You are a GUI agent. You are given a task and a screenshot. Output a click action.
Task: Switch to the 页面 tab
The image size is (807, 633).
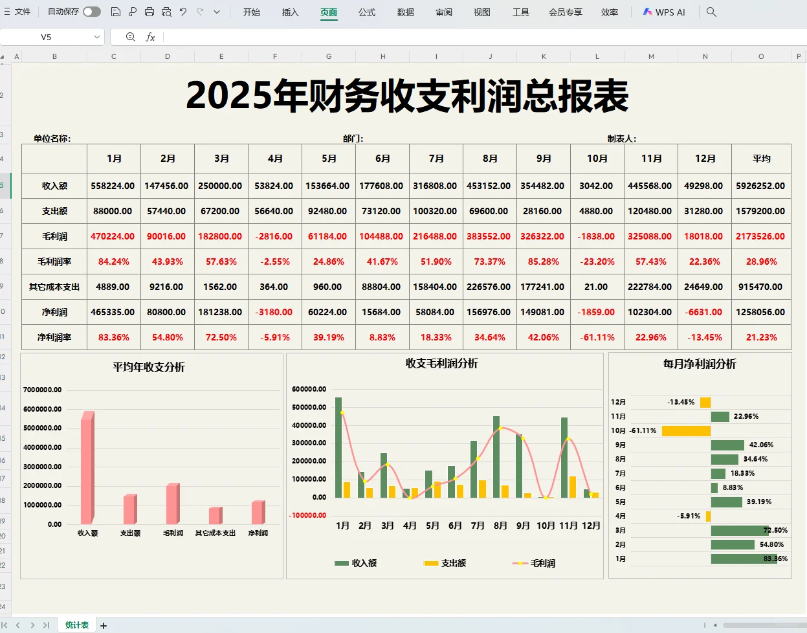pos(329,12)
